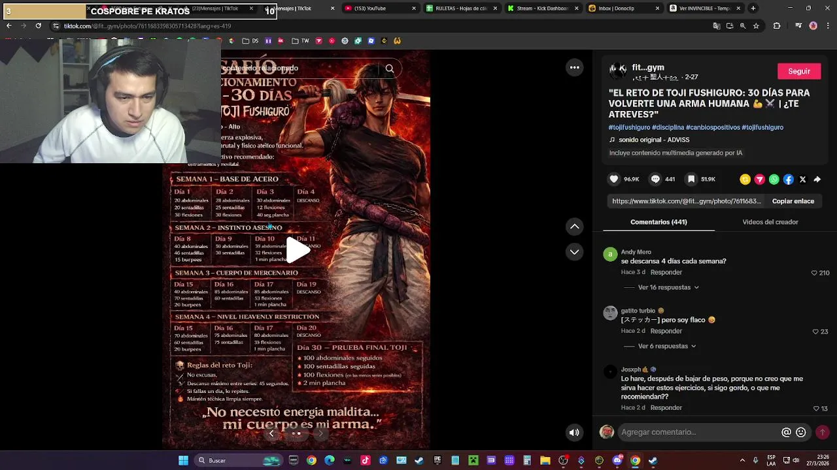The image size is (837, 470).
Task: Show previous photo slide arrow
Action: 271,433
